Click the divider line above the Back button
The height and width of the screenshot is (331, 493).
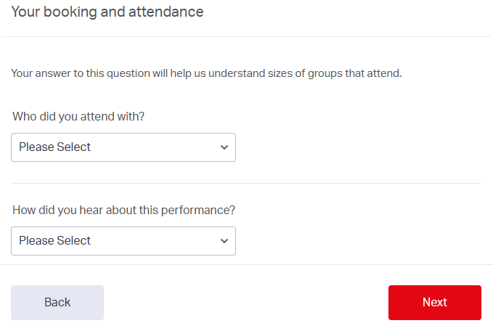click(x=246, y=265)
